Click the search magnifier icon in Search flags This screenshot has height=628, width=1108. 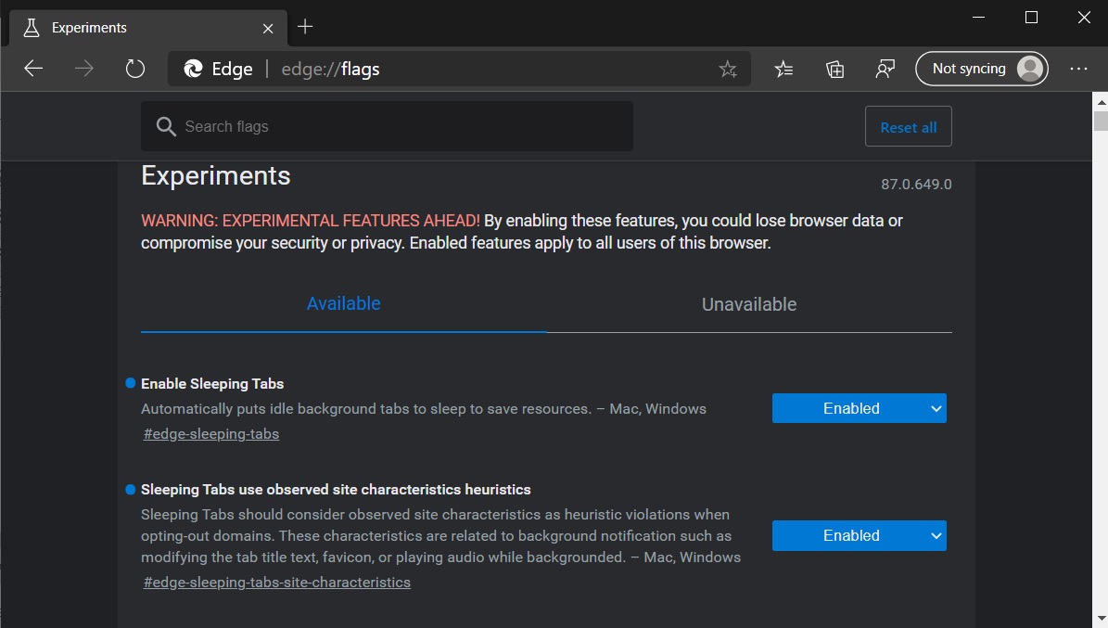(166, 126)
